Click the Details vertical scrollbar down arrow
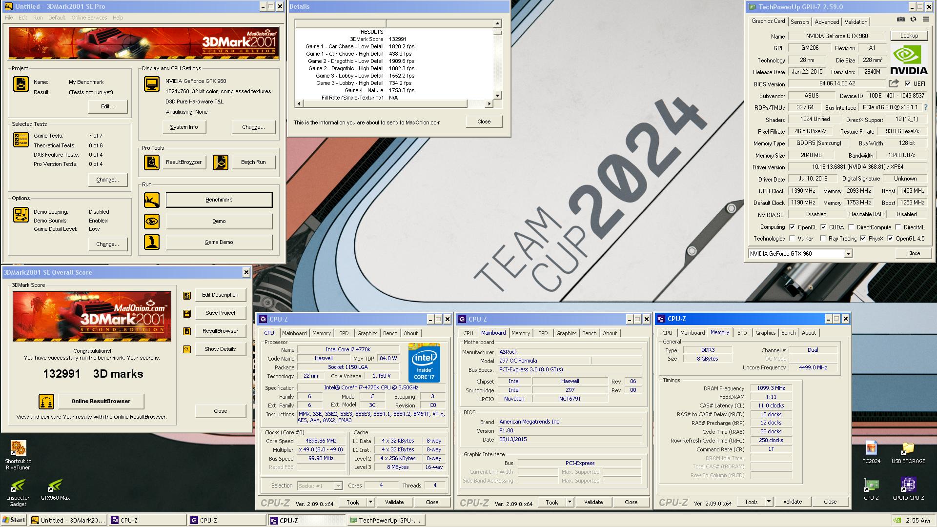 [497, 96]
